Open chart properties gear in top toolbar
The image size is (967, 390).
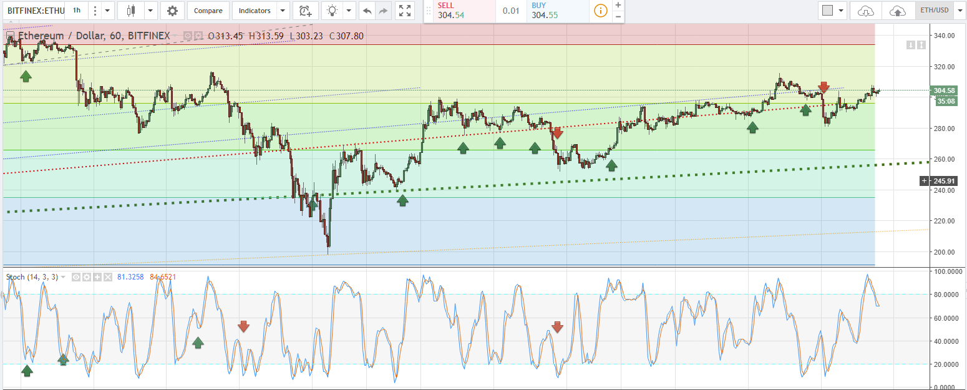pyautogui.click(x=172, y=11)
